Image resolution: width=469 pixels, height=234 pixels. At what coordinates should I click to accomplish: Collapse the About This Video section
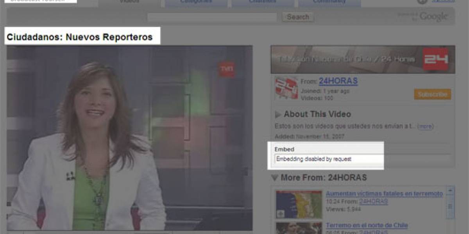[278, 115]
